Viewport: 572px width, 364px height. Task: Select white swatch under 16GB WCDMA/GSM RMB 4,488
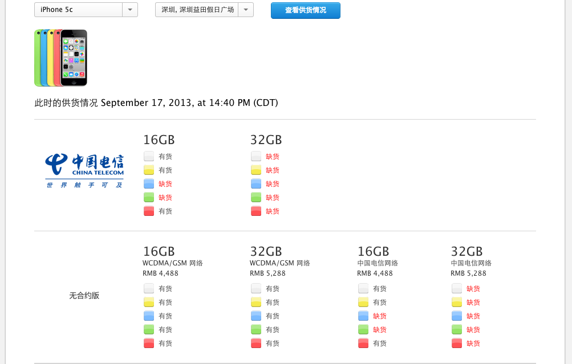pyautogui.click(x=149, y=289)
